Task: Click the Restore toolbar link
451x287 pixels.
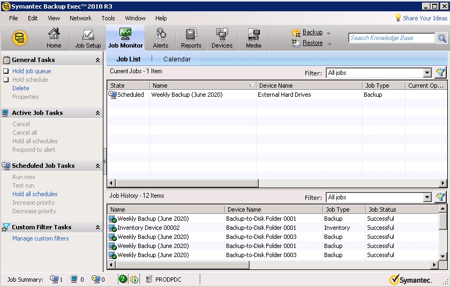Action: [x=312, y=43]
